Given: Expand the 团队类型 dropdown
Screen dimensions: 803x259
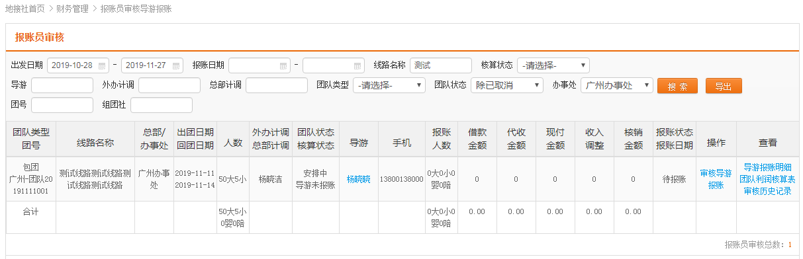Looking at the screenshot, I should click(389, 85).
